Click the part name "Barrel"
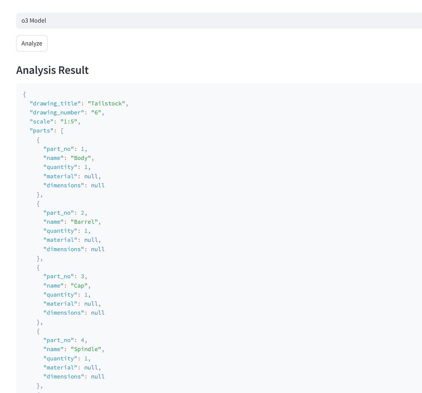Screen dimensions: 422x393 point(85,221)
